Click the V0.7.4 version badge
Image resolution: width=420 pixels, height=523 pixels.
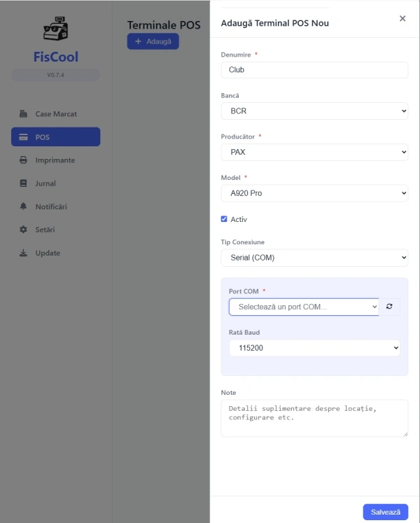click(x=56, y=75)
